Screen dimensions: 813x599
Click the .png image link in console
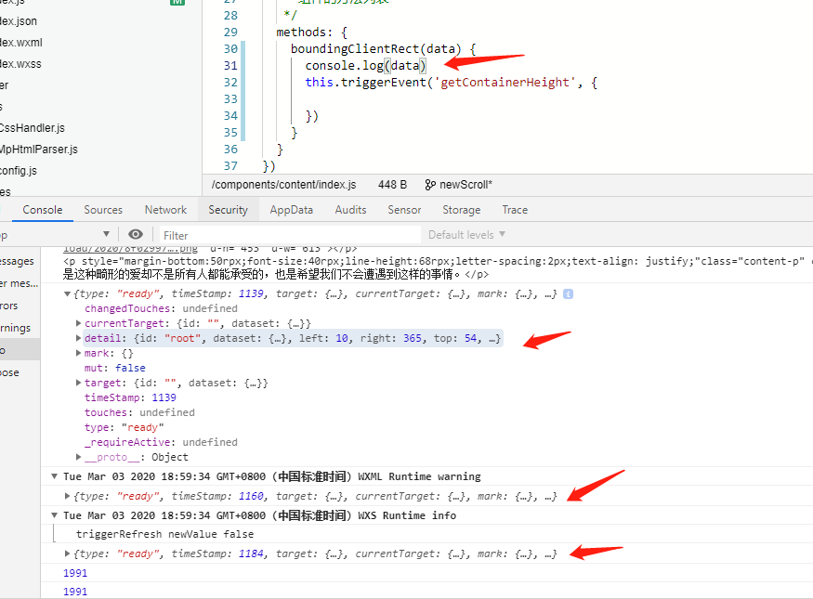click(130, 249)
